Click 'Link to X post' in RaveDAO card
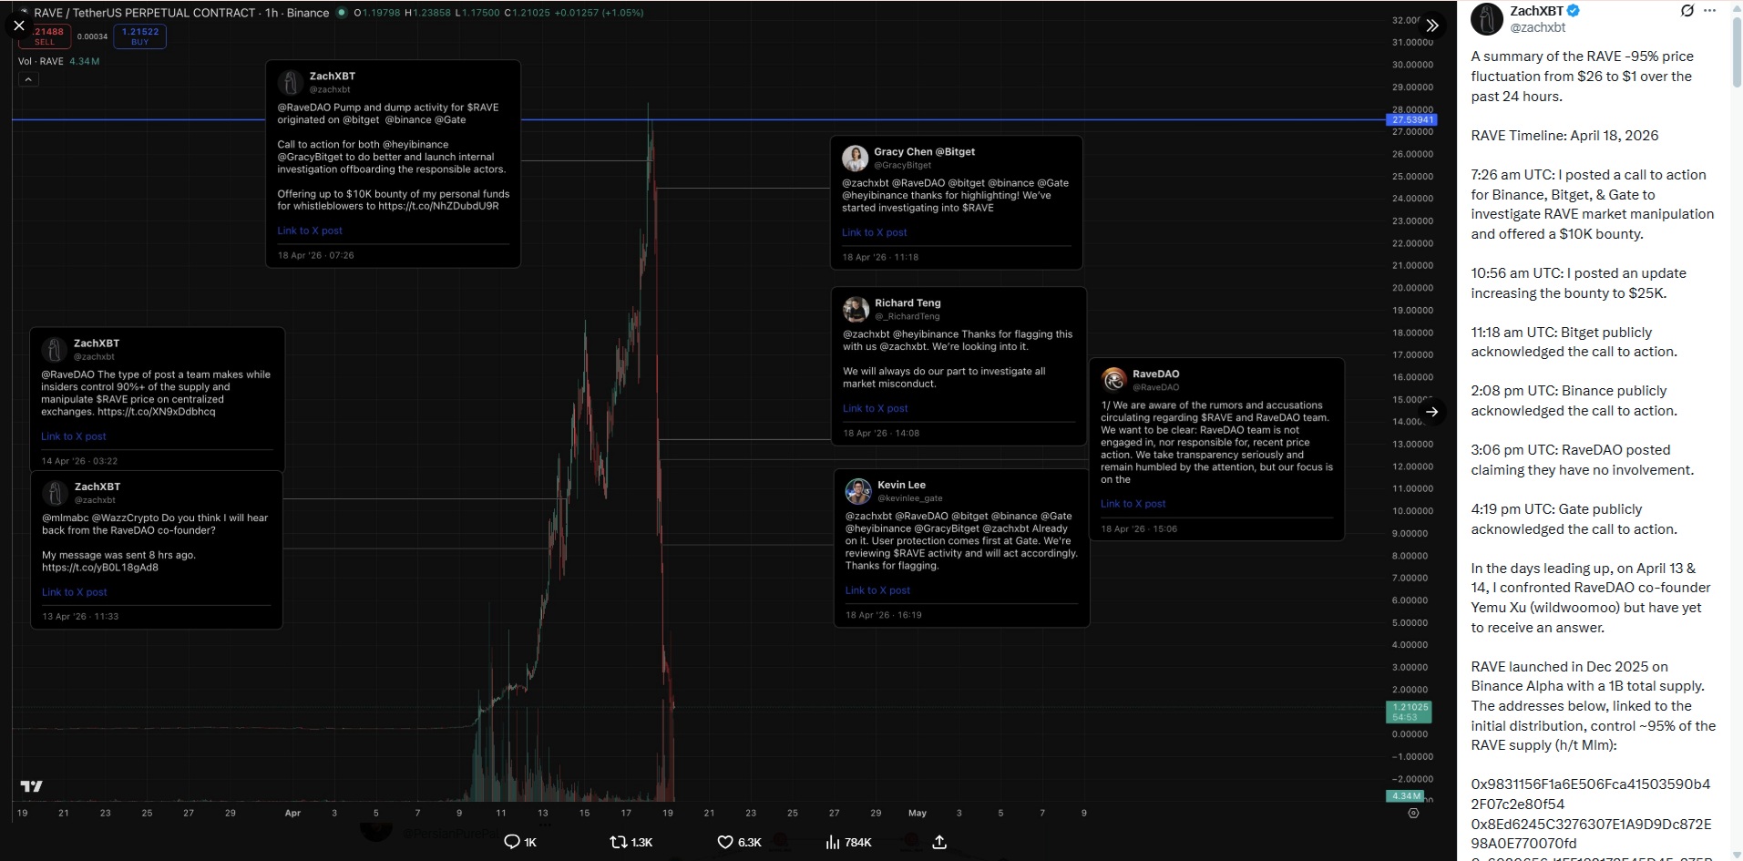This screenshot has width=1743, height=861. (1133, 504)
